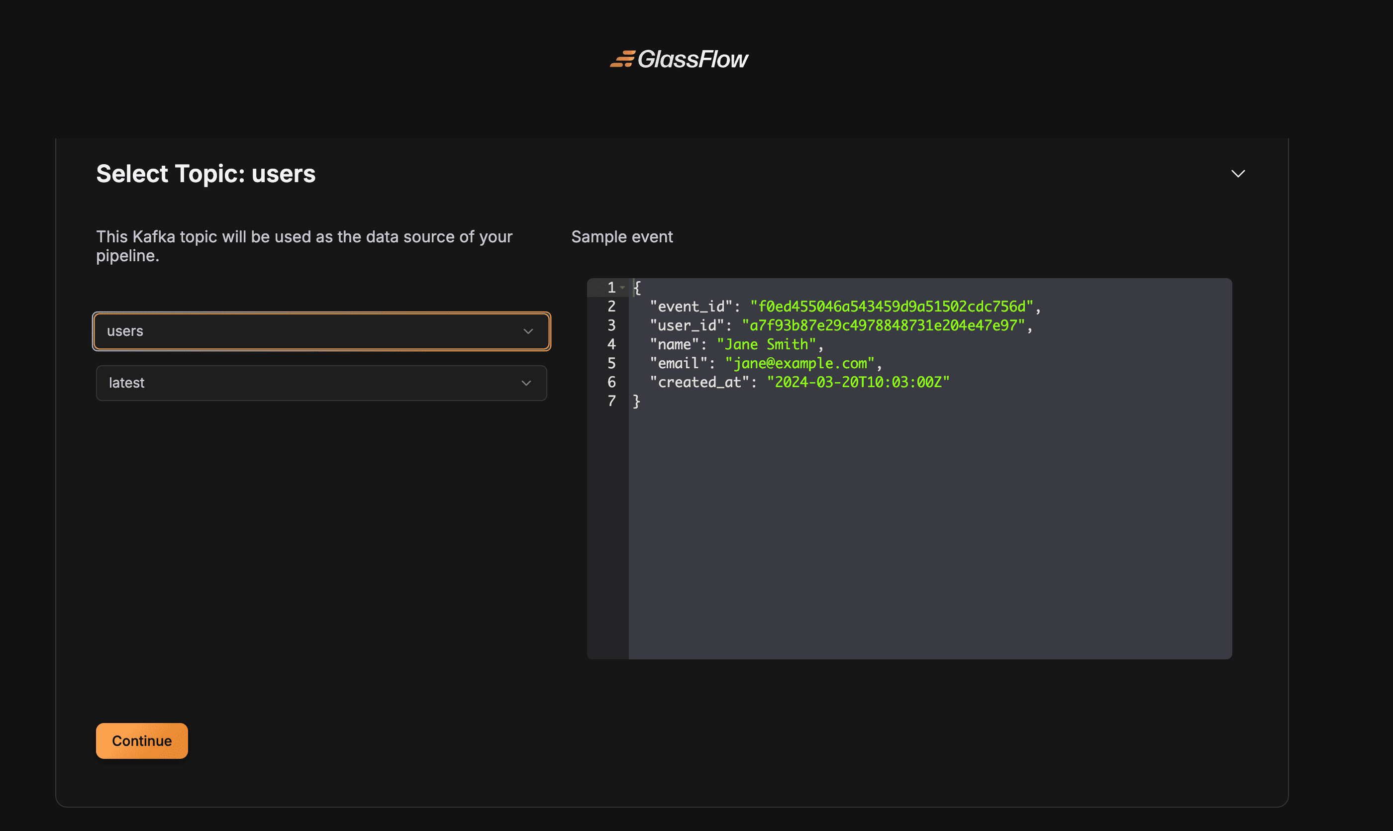Click line number 2 in the gutter
The height and width of the screenshot is (831, 1393).
click(611, 307)
